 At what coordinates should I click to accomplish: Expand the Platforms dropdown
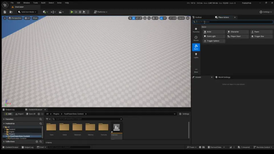(x=101, y=12)
